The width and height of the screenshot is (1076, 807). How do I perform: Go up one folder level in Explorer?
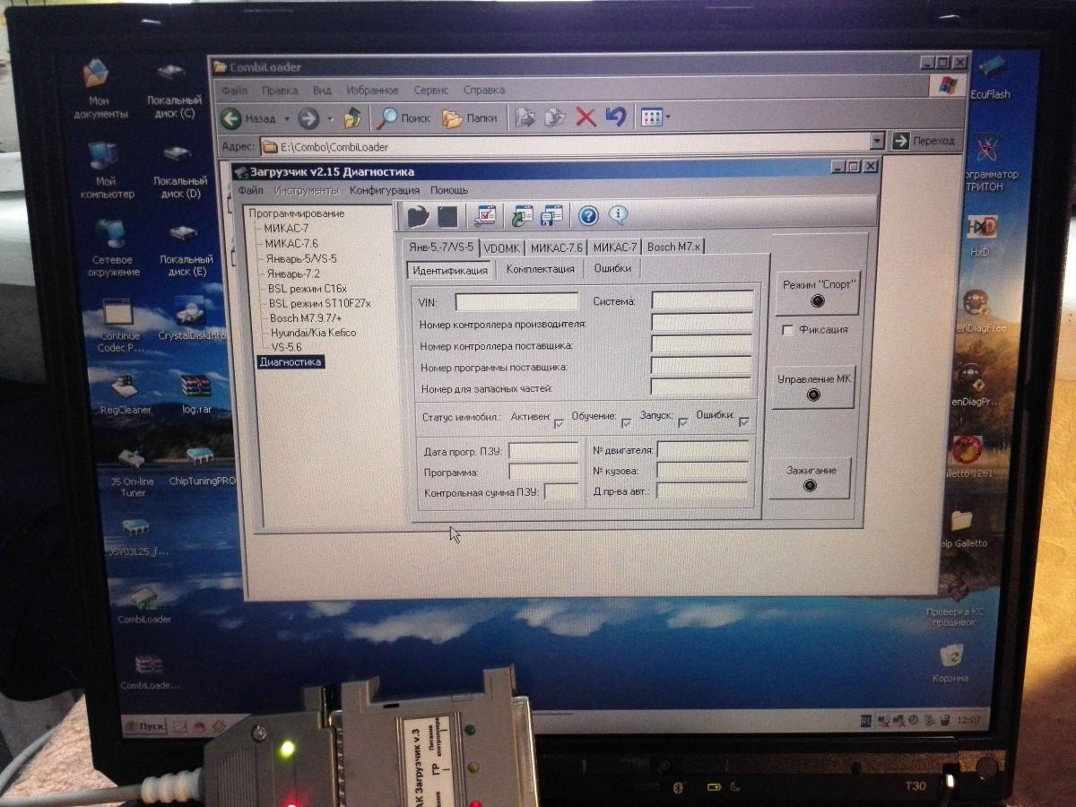[353, 117]
